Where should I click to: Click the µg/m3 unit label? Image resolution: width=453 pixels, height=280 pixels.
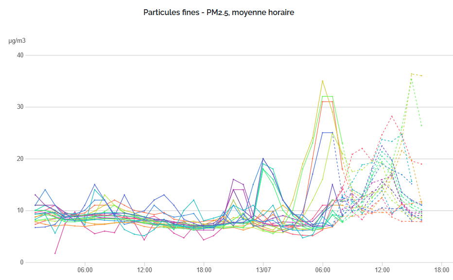[17, 41]
